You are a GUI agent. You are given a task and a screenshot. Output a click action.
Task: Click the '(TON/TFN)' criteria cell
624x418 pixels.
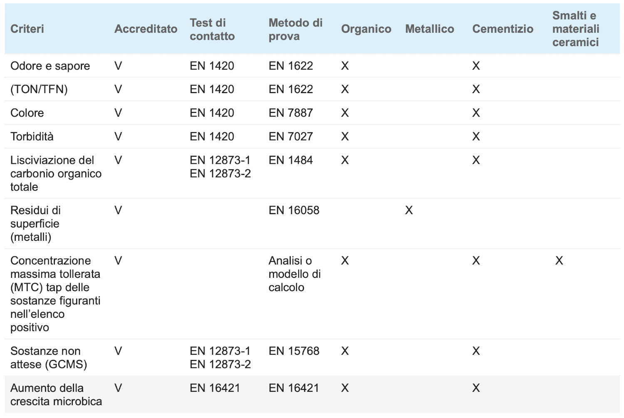tap(39, 89)
